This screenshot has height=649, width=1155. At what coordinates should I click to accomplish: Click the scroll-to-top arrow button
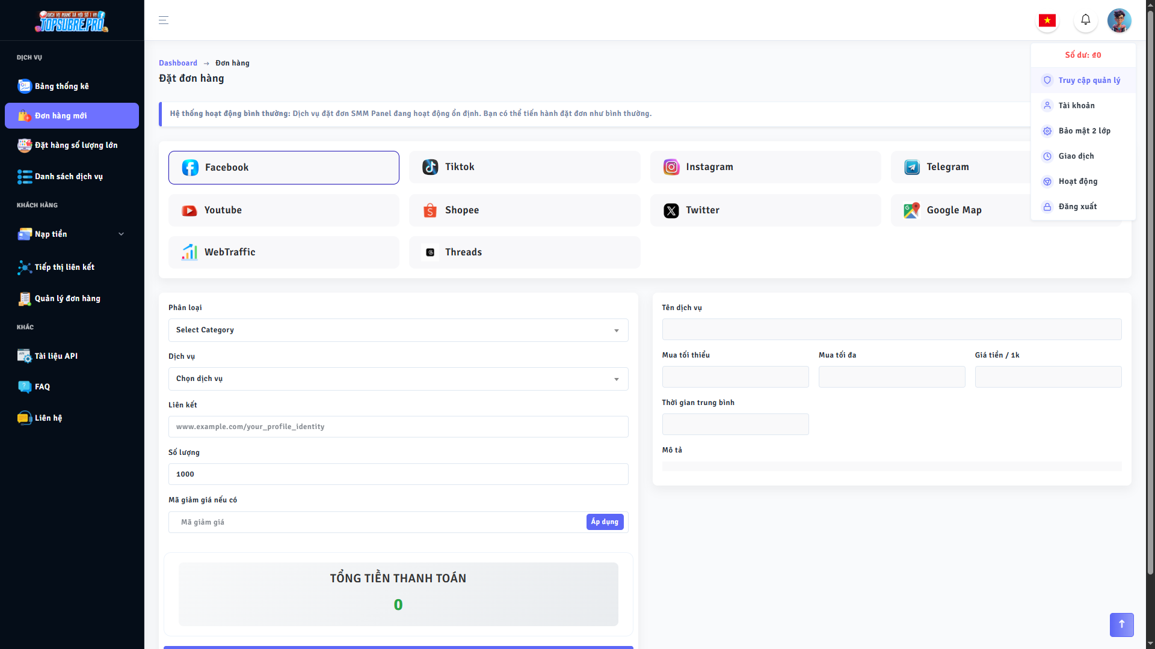[x=1121, y=624]
